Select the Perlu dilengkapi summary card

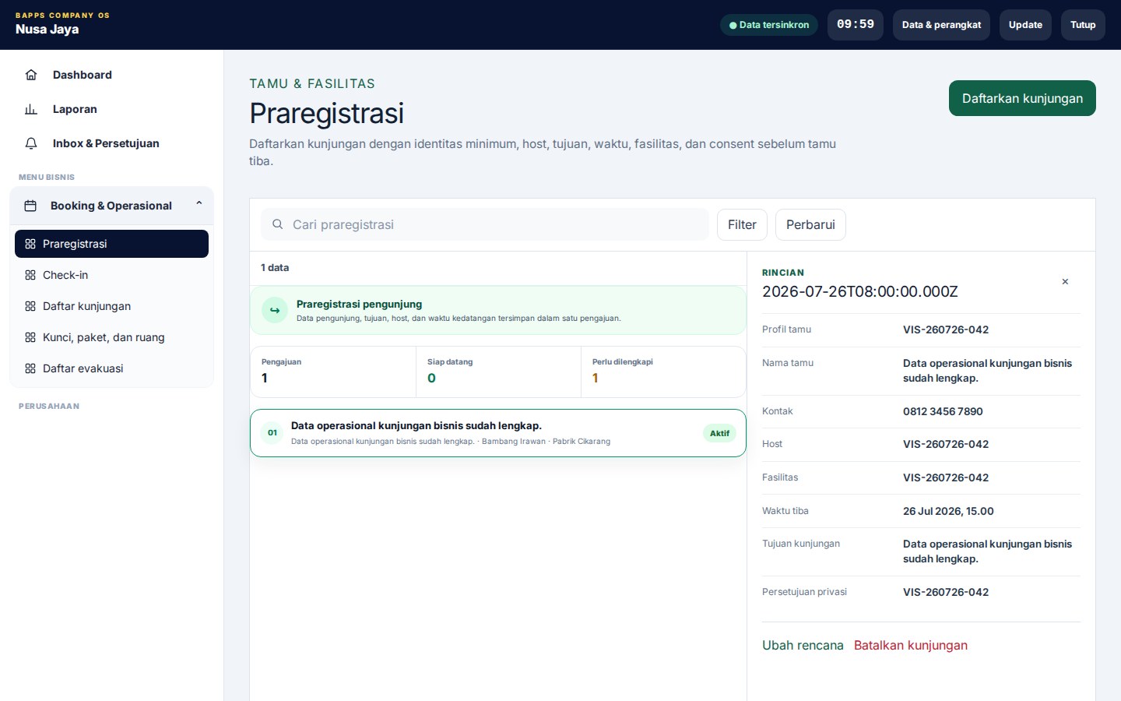point(663,372)
